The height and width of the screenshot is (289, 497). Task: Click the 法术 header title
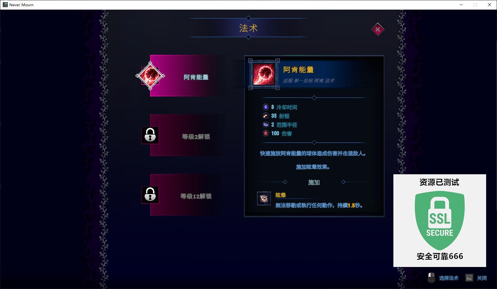(248, 28)
